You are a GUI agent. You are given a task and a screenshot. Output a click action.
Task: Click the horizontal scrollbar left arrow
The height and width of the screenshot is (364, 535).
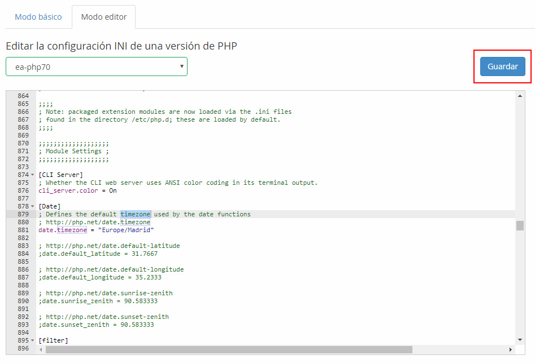pos(41,349)
